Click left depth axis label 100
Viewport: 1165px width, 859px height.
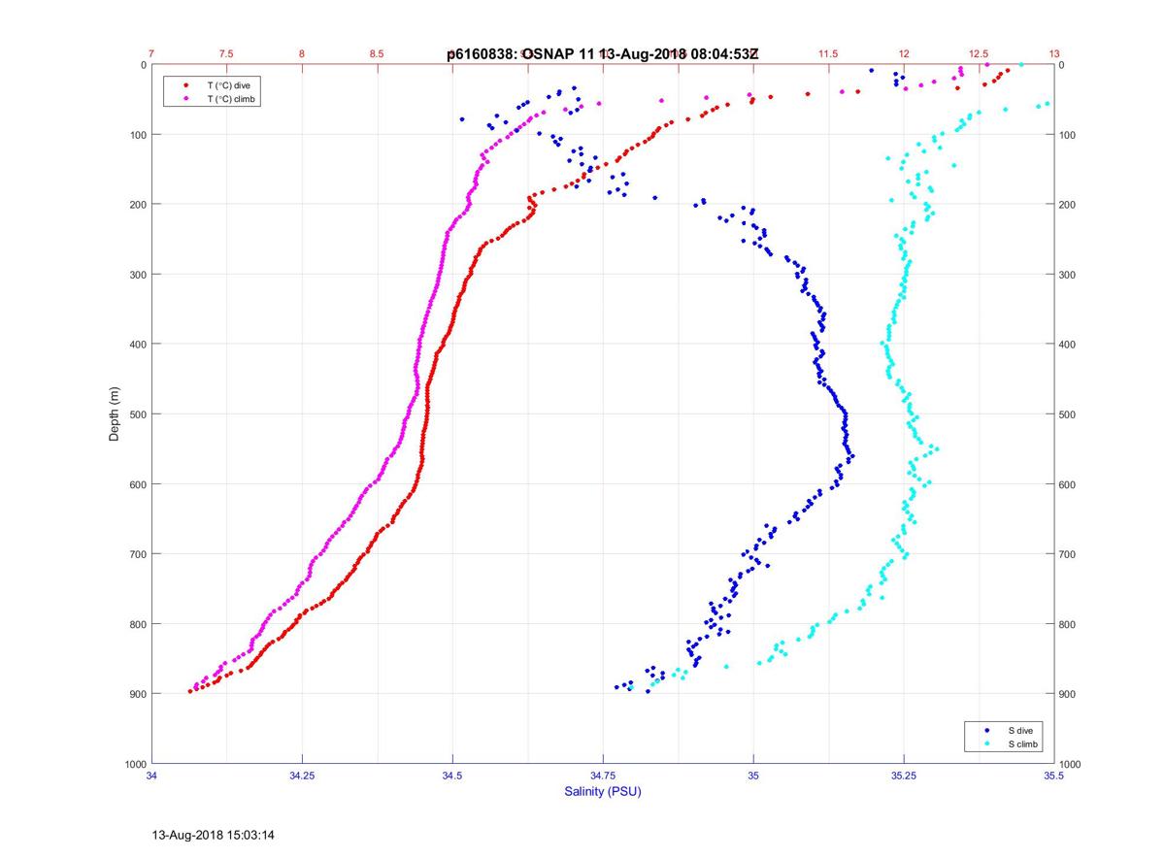[x=137, y=134]
